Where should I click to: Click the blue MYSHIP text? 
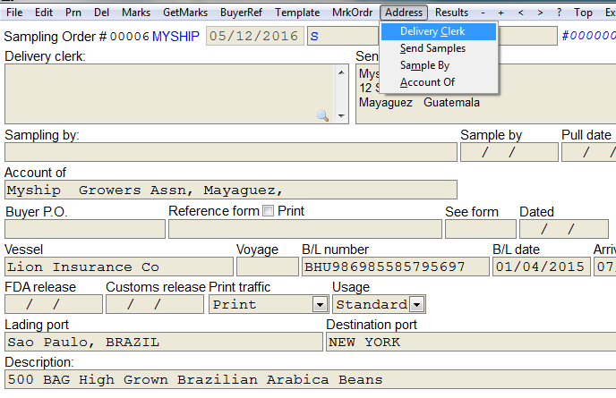coord(175,37)
